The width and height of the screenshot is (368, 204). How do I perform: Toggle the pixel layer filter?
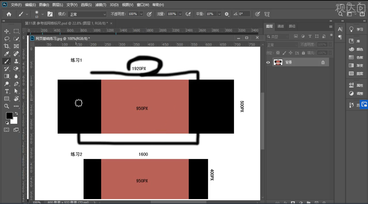click(296, 36)
